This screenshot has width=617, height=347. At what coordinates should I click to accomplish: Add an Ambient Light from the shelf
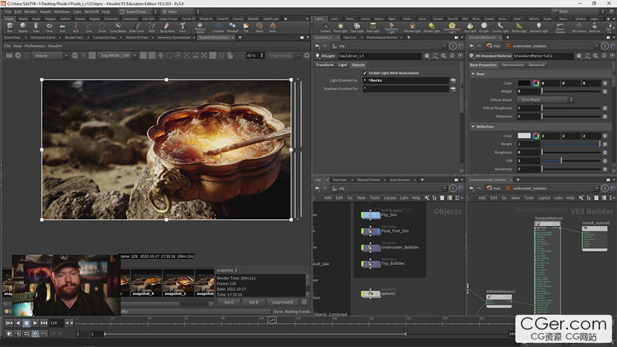tap(538, 27)
